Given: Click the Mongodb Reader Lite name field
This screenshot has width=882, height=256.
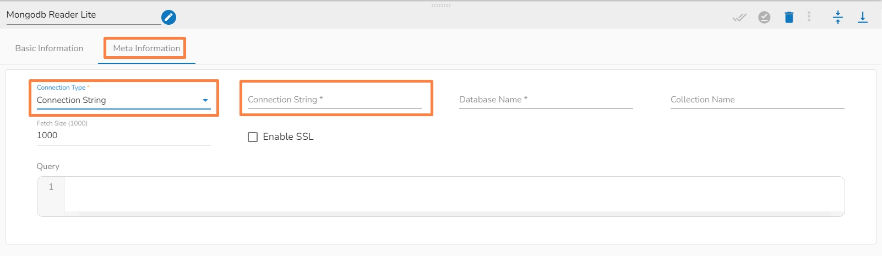Looking at the screenshot, I should coord(83,15).
